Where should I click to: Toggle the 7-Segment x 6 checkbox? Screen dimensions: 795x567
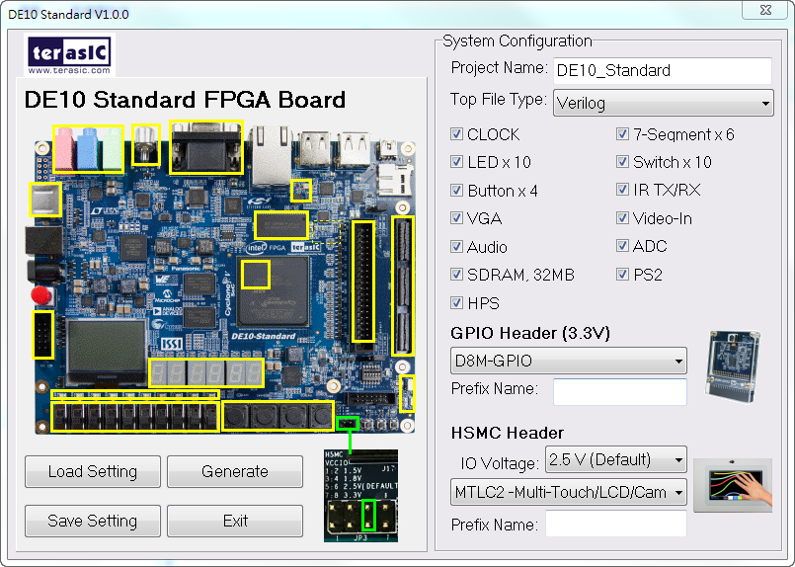(x=622, y=134)
